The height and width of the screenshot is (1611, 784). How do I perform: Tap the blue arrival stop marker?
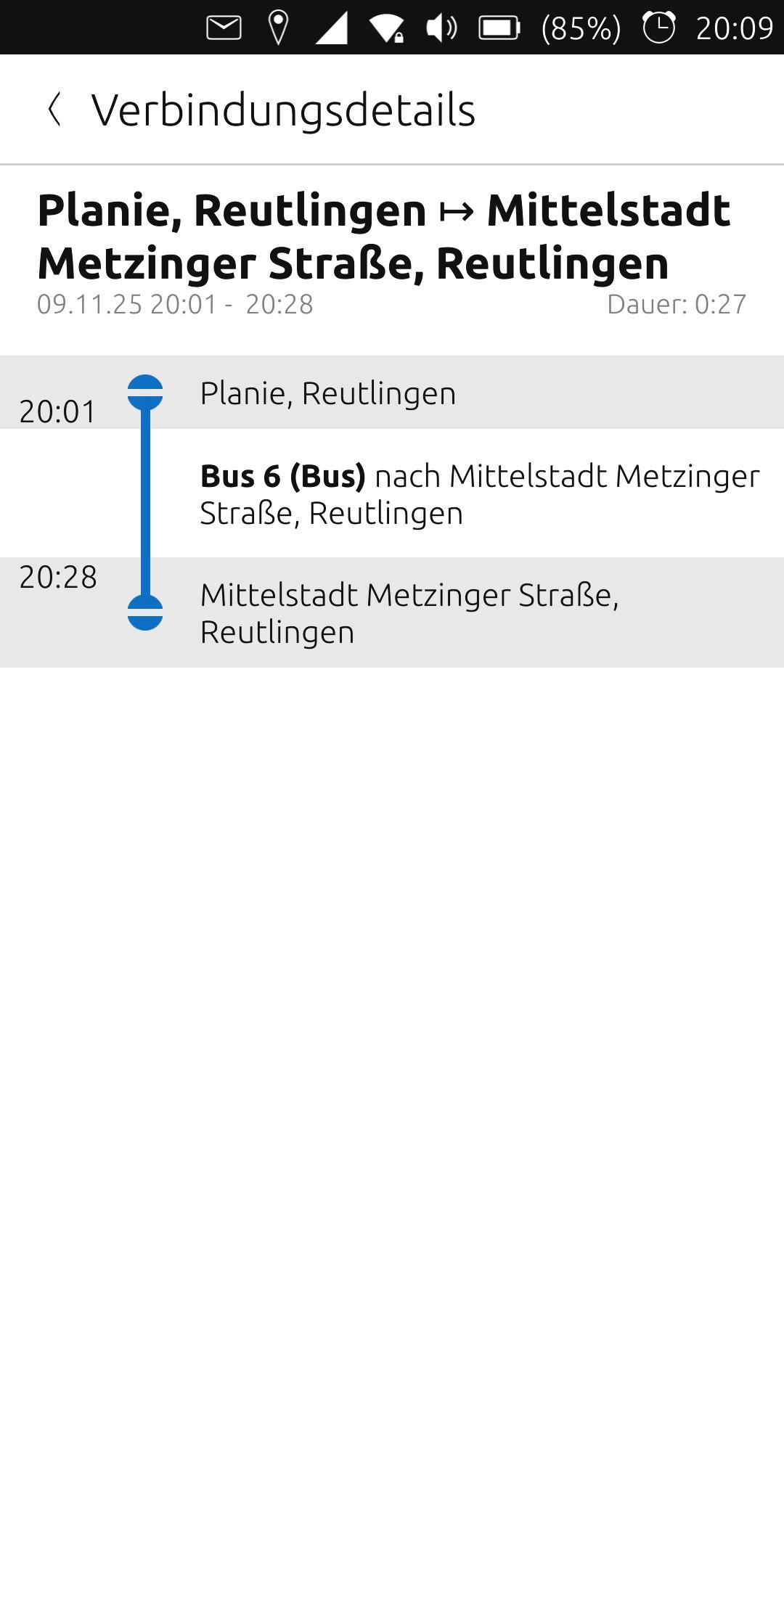tap(145, 612)
